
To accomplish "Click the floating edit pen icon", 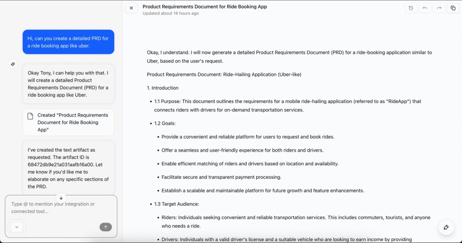I will click(x=446, y=227).
